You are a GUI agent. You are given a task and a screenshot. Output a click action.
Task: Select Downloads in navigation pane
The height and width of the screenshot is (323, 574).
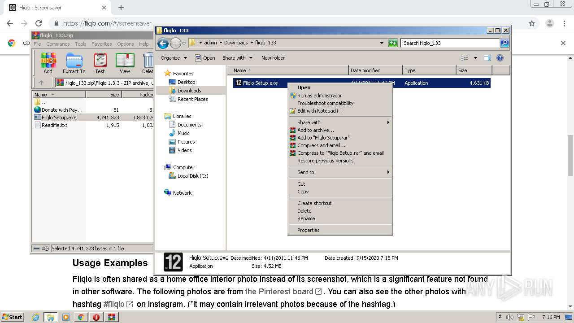189,91
